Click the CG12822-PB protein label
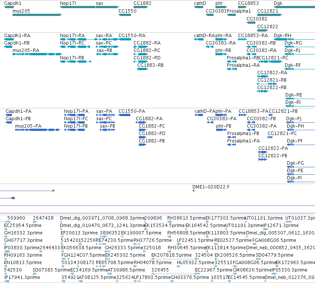This screenshot has height=283, width=315. 273,155
